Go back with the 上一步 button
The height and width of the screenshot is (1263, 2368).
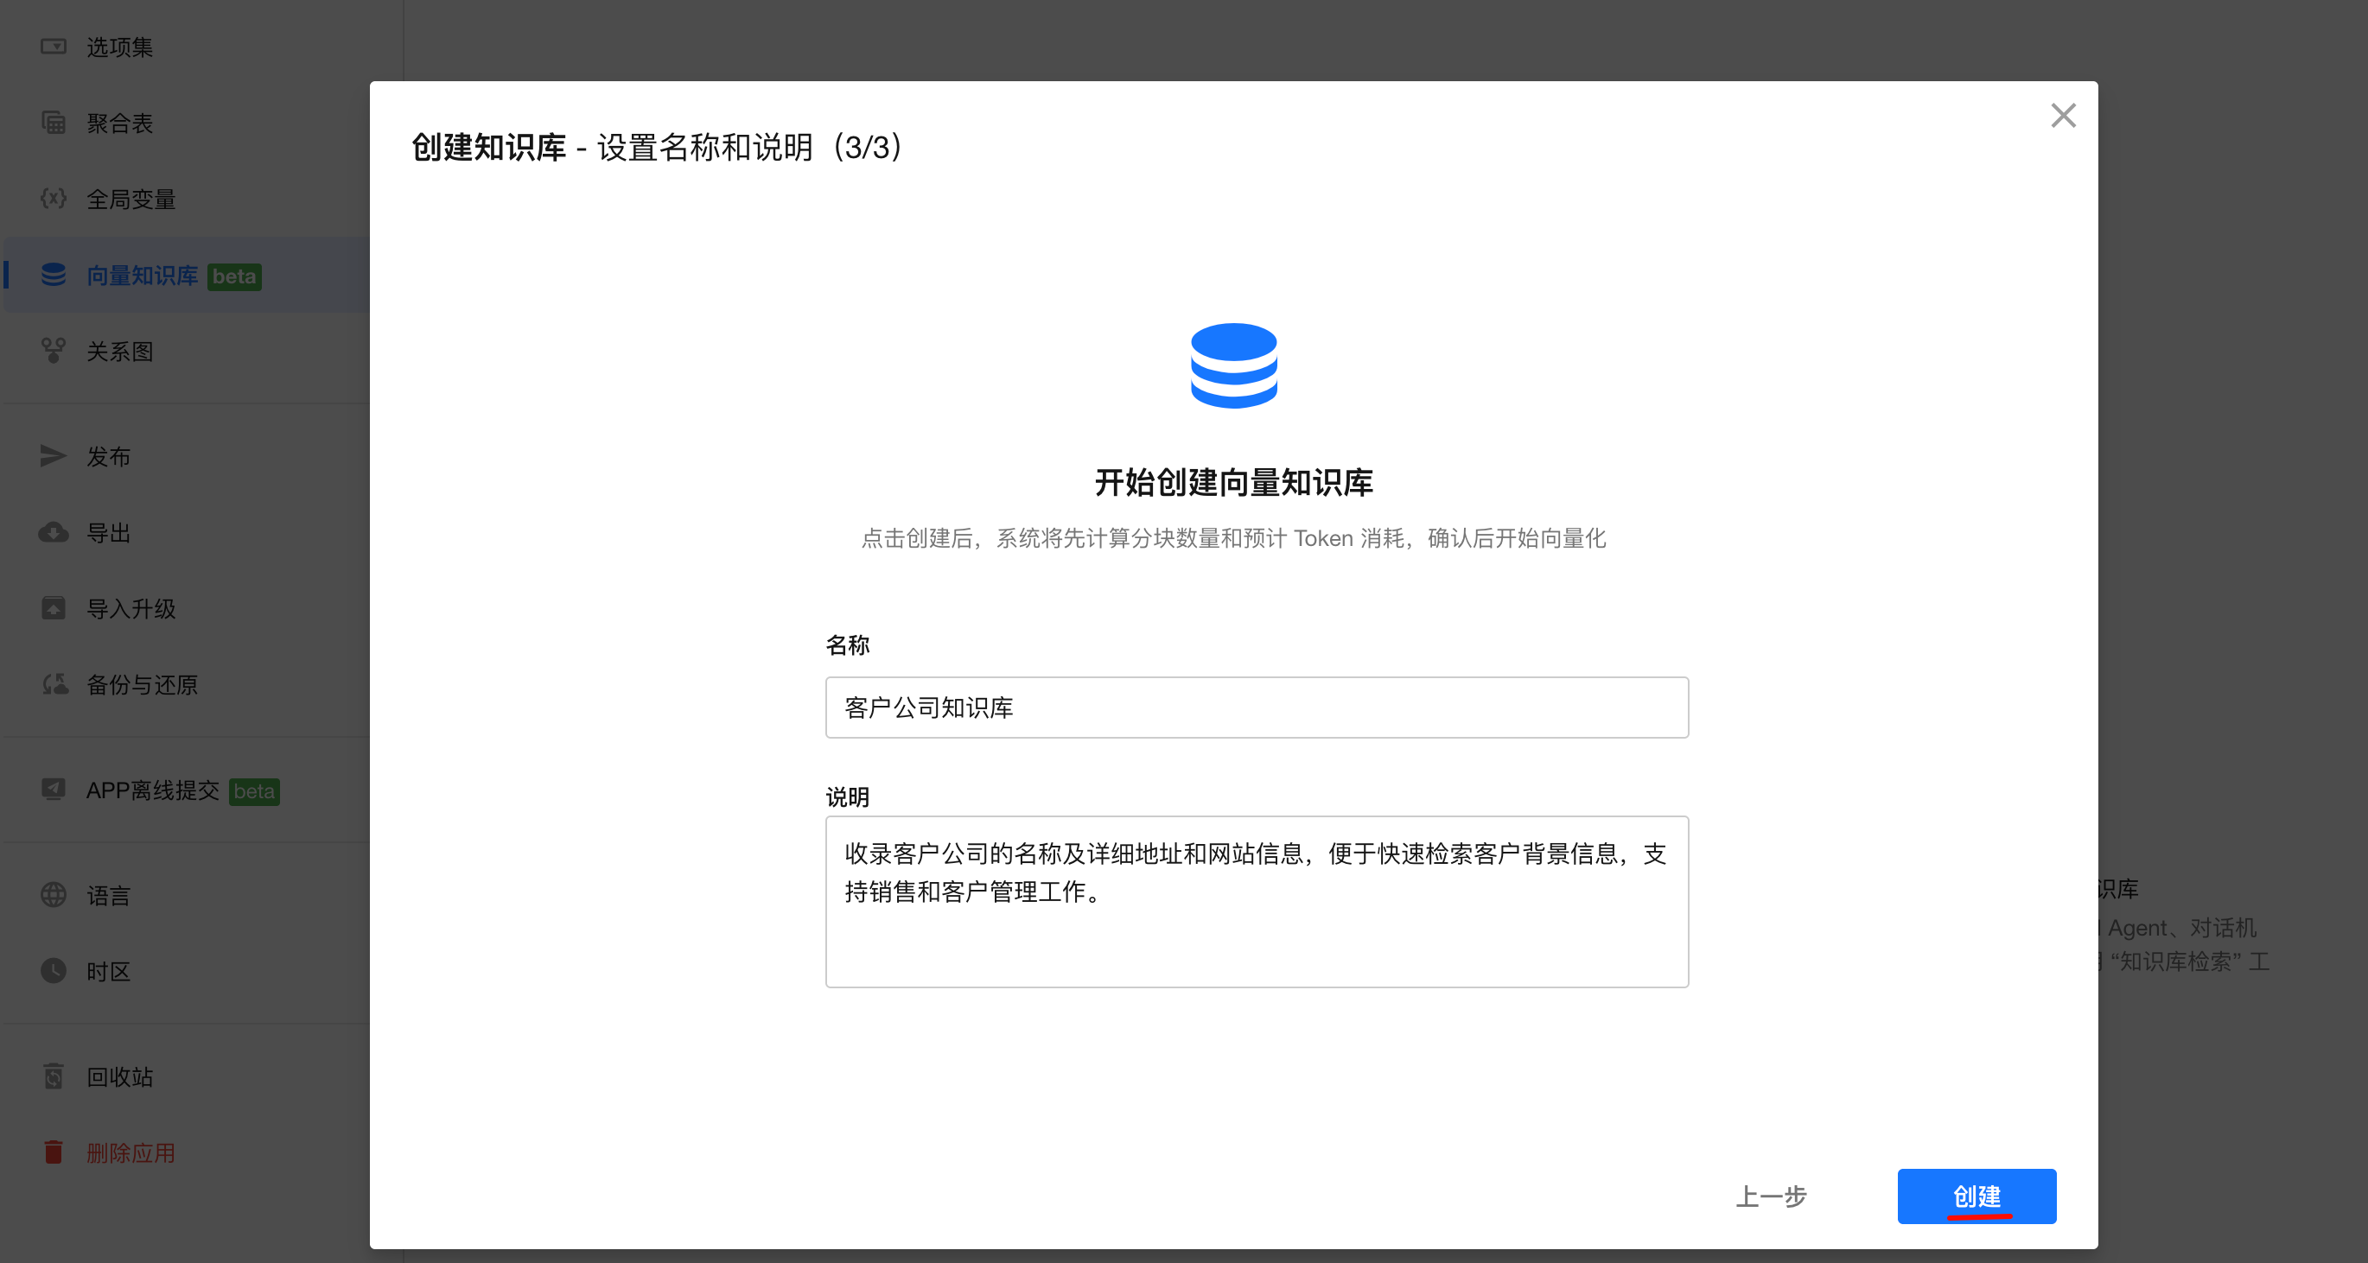(1771, 1196)
